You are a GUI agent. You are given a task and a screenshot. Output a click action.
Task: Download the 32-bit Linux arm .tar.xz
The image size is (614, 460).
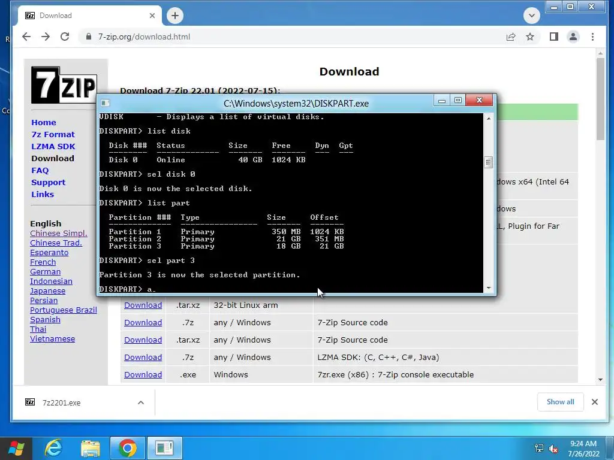(x=143, y=305)
